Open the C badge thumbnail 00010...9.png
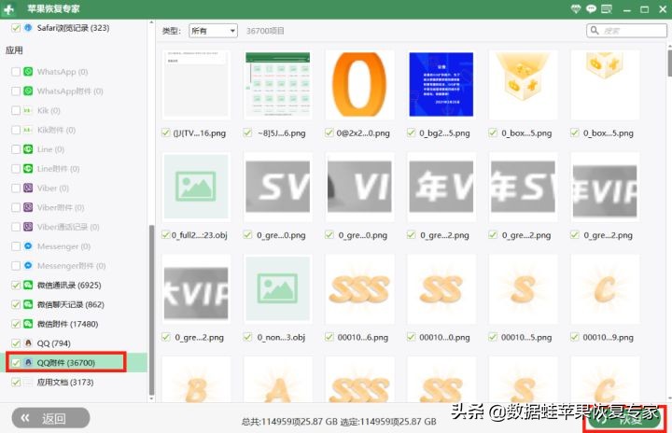Screen dimensions: 672x433 pyautogui.click(x=605, y=288)
